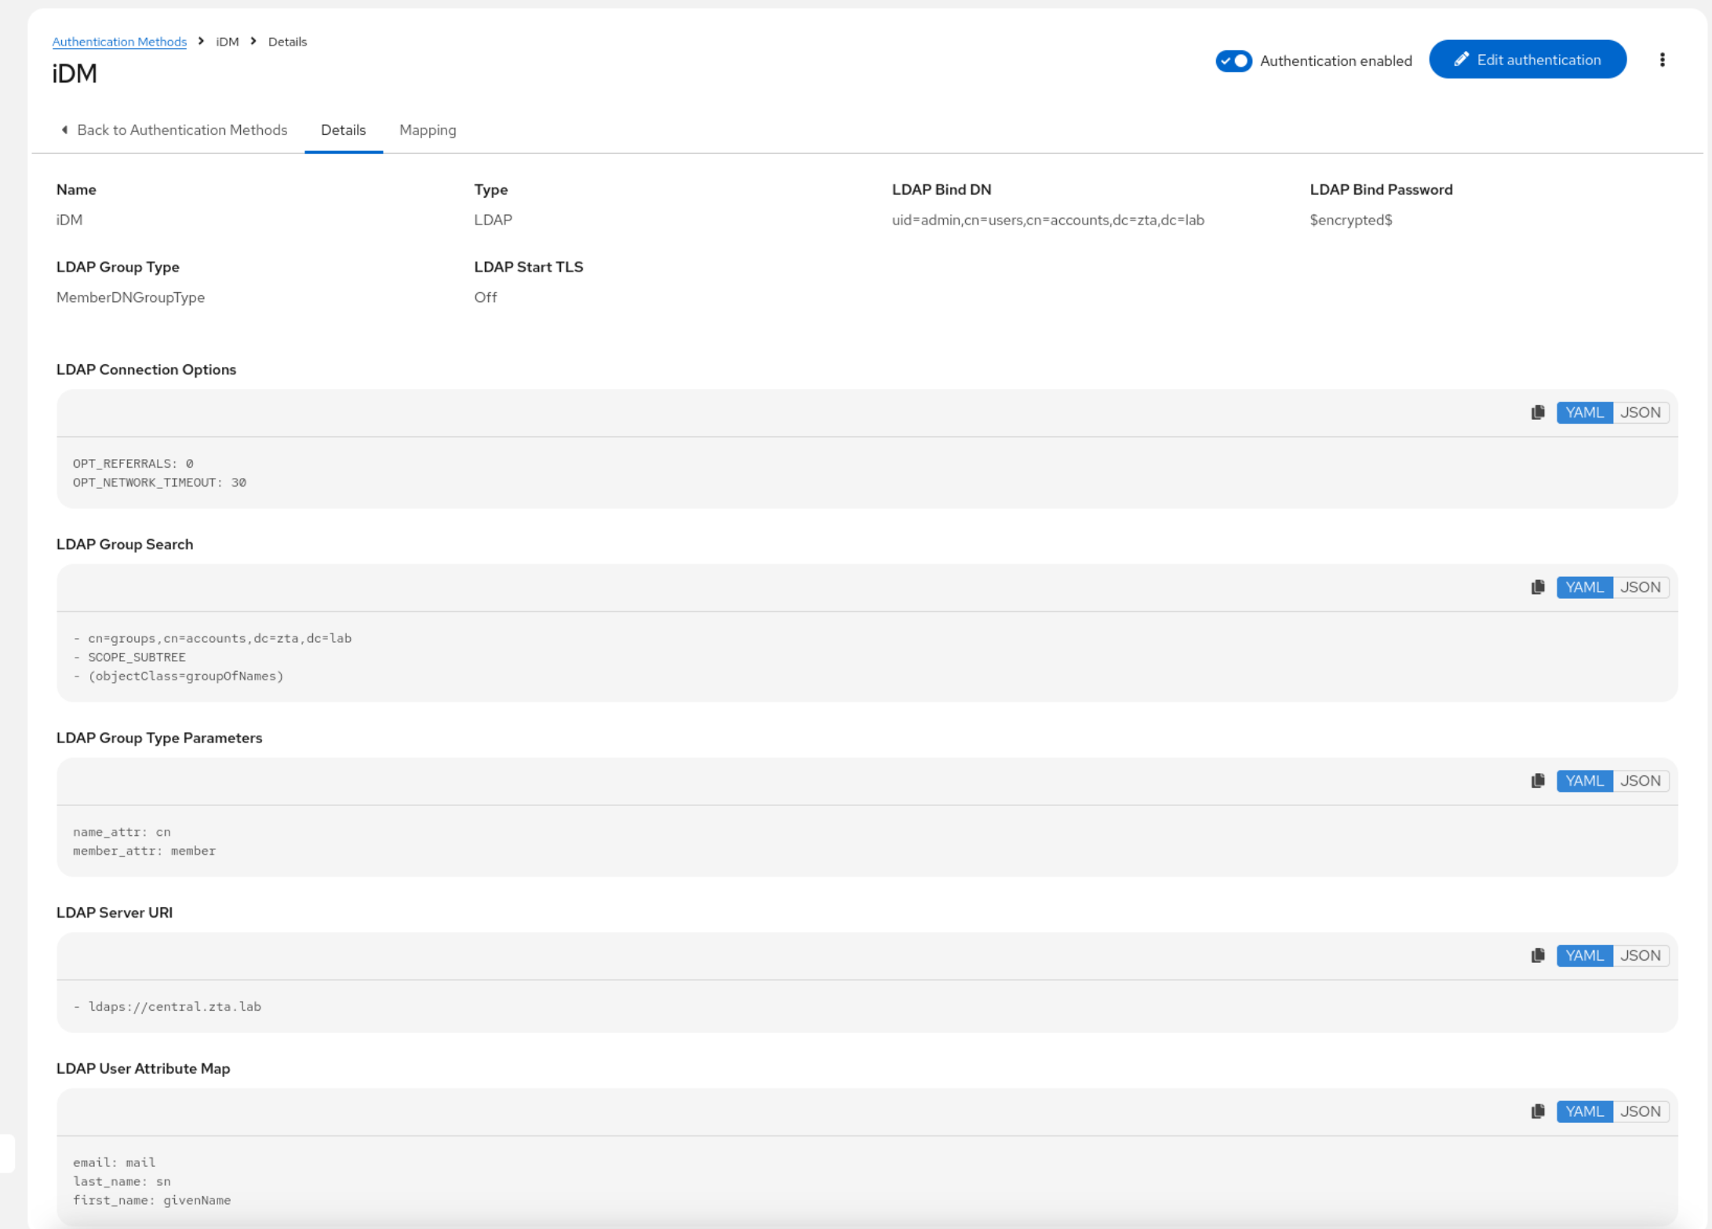Viewport: 1712px width, 1229px height.
Task: Copy LDAP Group Type Parameters content
Action: [1538, 782]
